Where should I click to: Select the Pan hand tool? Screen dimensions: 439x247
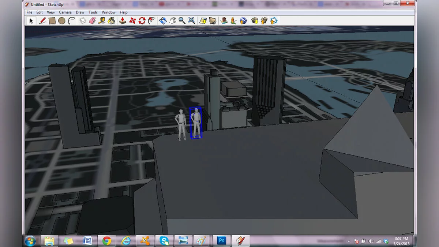point(172,21)
